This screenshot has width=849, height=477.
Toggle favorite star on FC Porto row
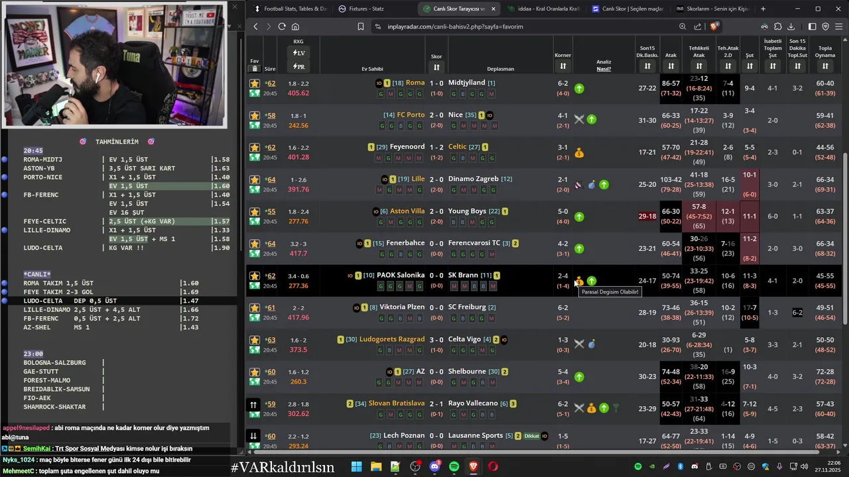point(254,115)
